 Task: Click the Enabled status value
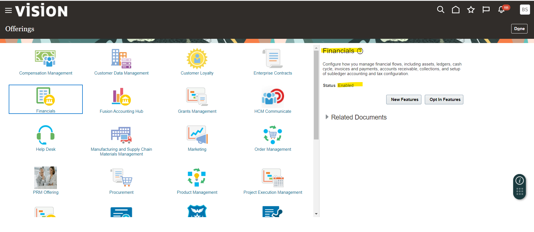346,85
